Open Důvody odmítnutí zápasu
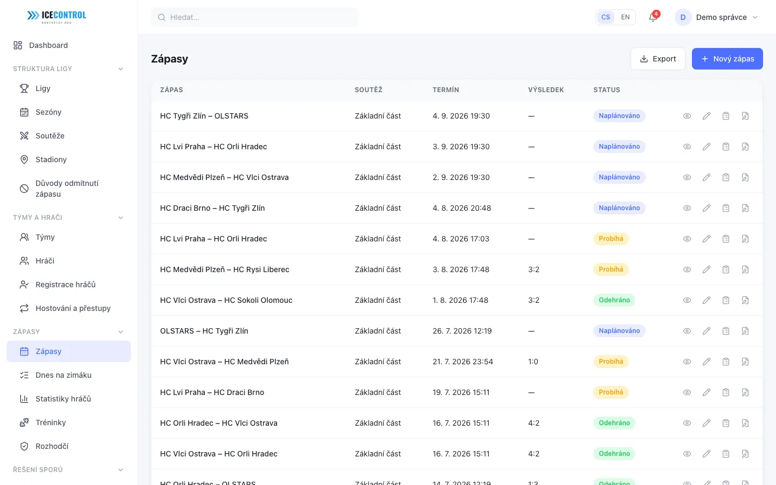This screenshot has width=776, height=485. tap(68, 189)
